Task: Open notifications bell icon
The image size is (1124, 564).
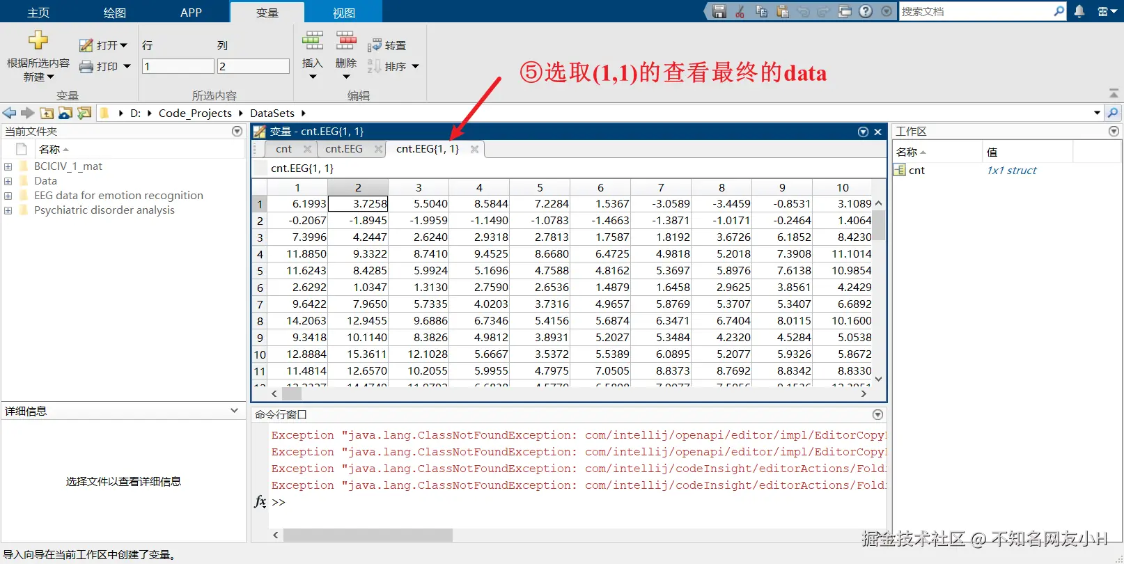Action: 1079,12
